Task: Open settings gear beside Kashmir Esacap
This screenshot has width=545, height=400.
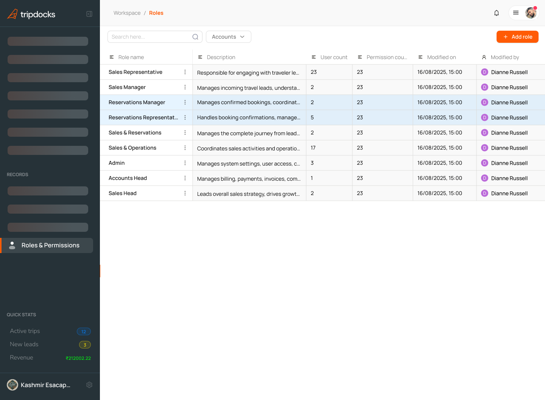Action: point(89,384)
